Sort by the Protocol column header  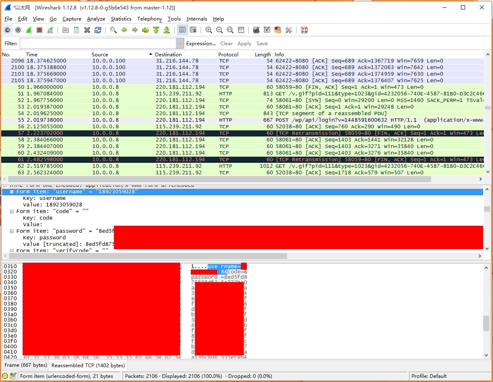(x=235, y=54)
